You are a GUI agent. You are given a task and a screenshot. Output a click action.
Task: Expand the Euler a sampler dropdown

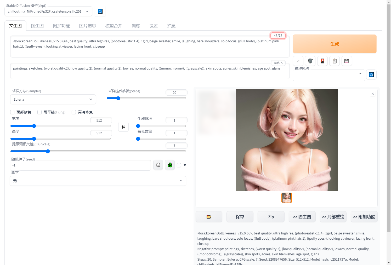53,99
